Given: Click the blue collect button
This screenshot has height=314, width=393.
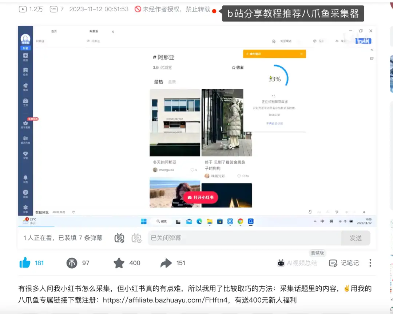Looking at the screenshot, I should (363, 41).
